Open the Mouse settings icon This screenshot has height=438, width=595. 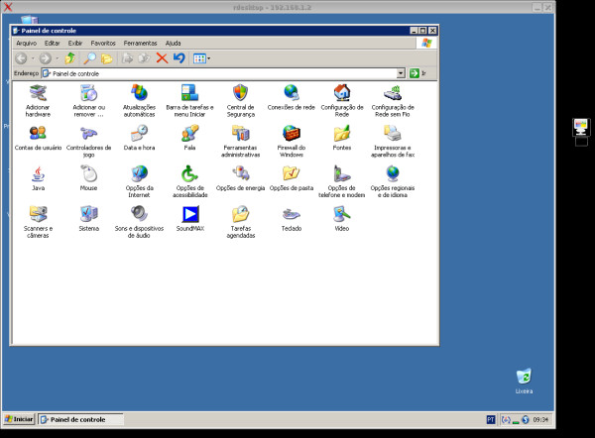(89, 178)
